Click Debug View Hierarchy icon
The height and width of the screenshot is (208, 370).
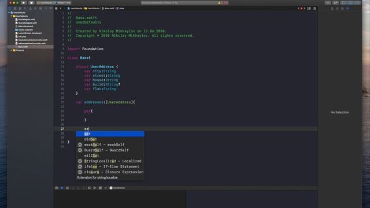pos(89,188)
